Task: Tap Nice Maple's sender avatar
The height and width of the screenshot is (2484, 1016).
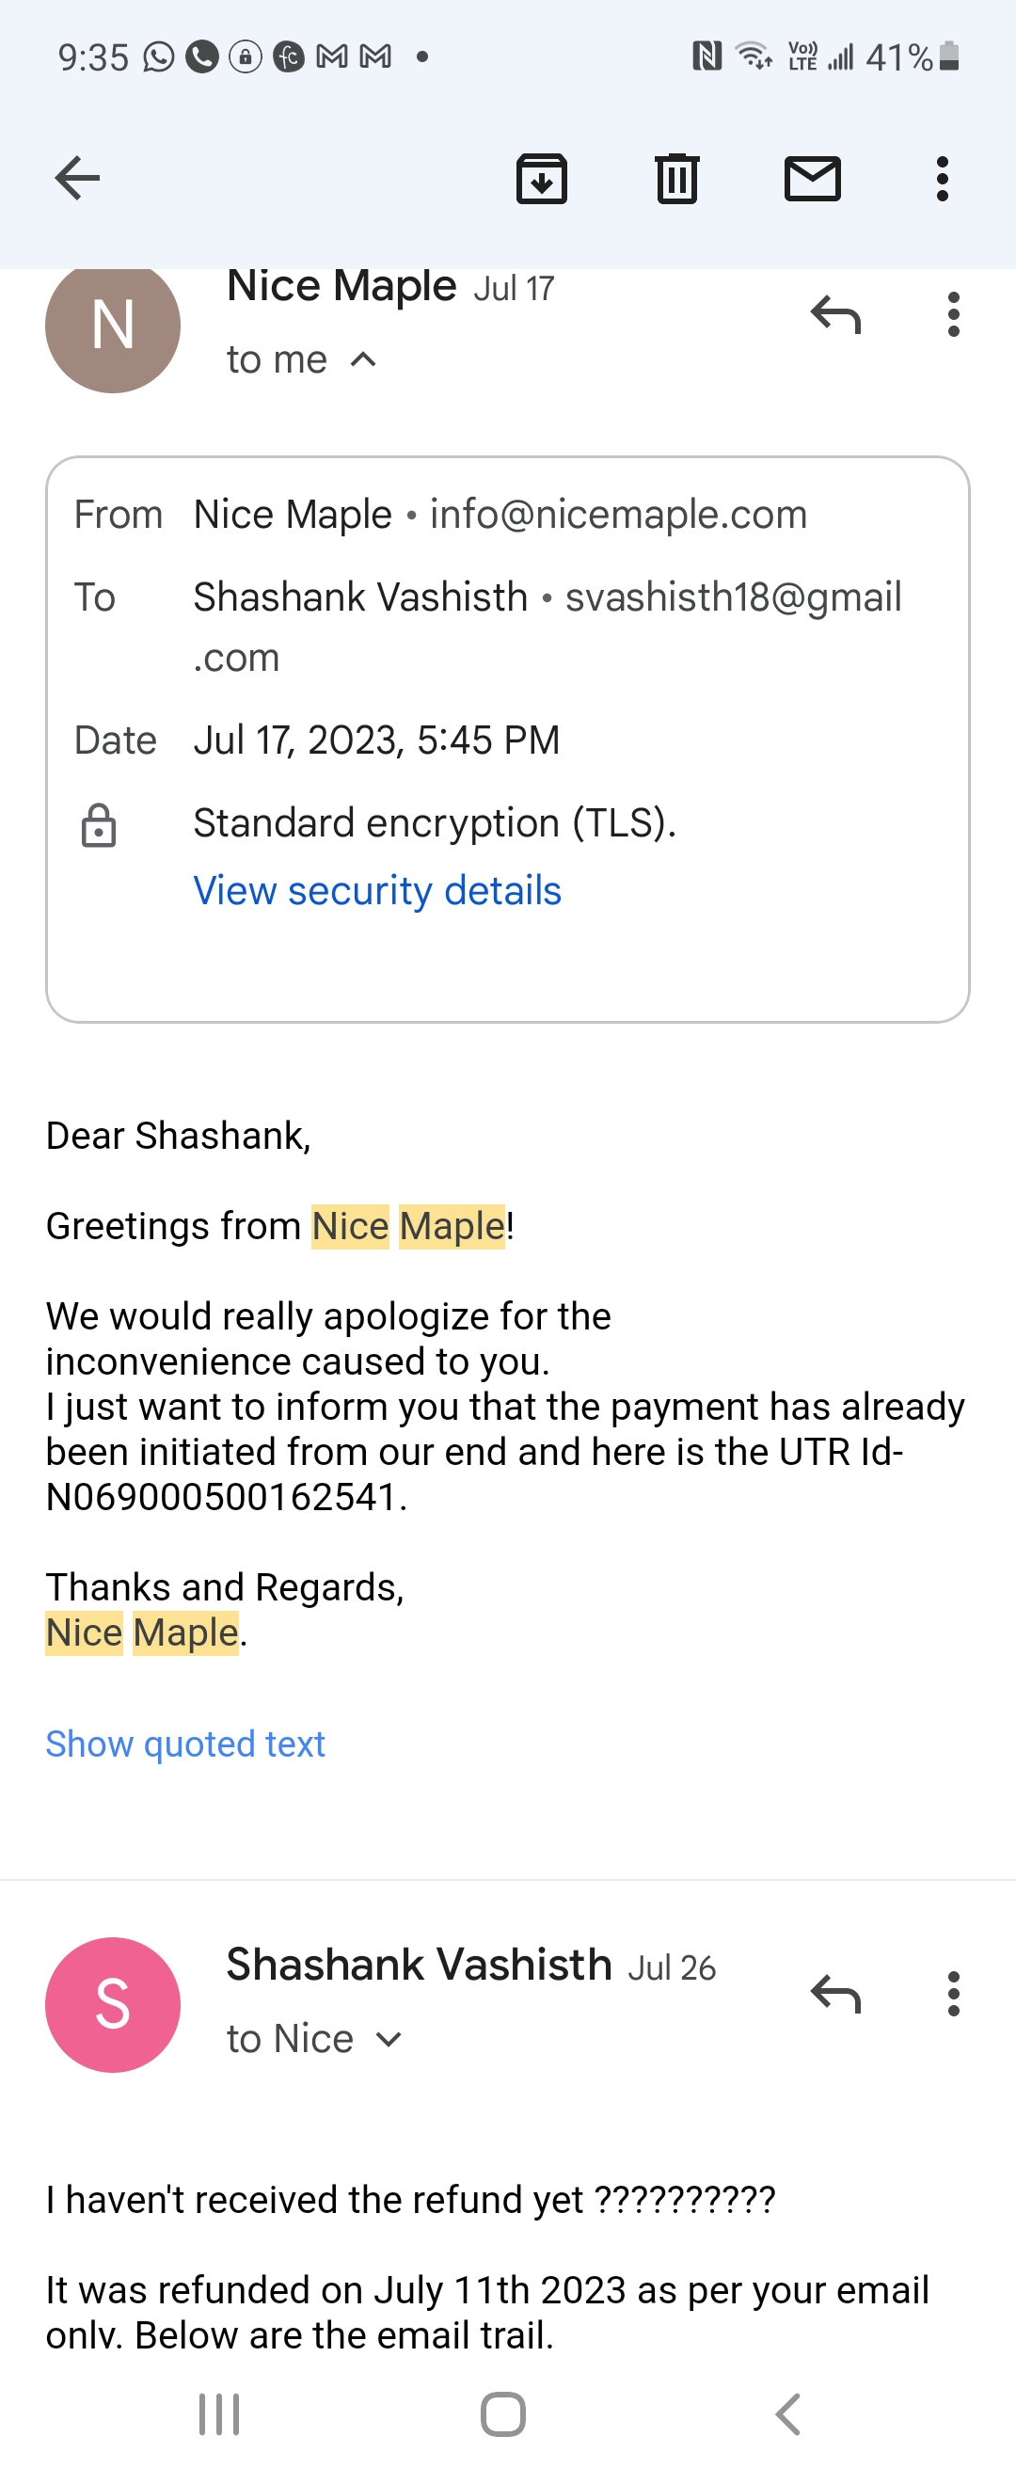Action: coord(113,326)
